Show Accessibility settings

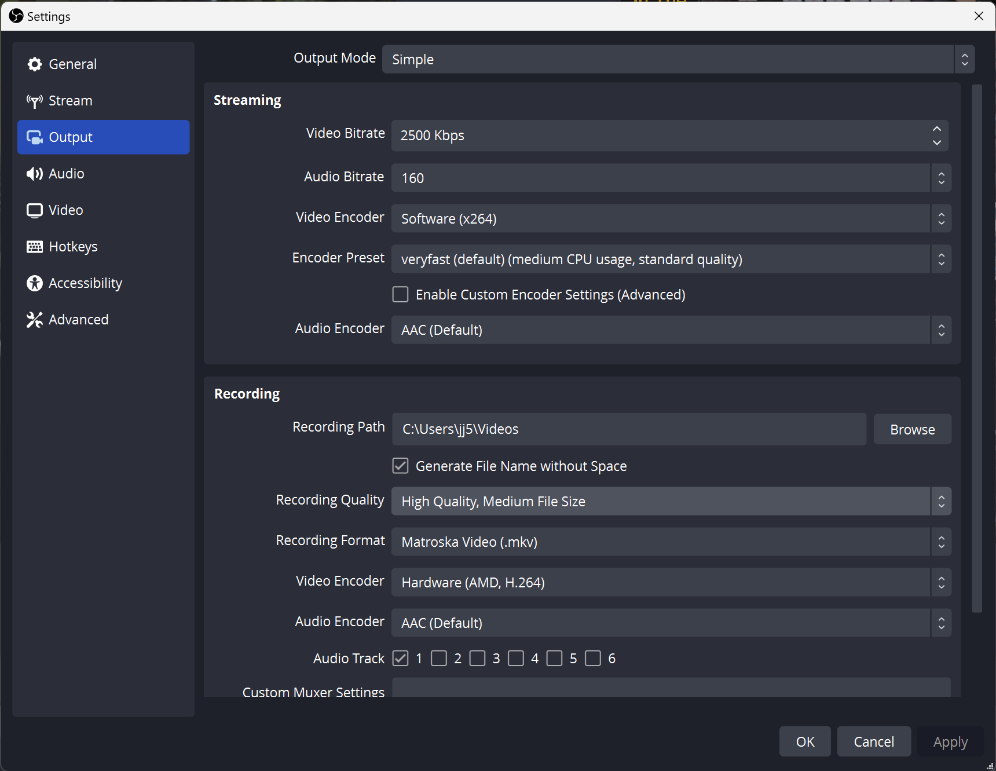click(104, 283)
